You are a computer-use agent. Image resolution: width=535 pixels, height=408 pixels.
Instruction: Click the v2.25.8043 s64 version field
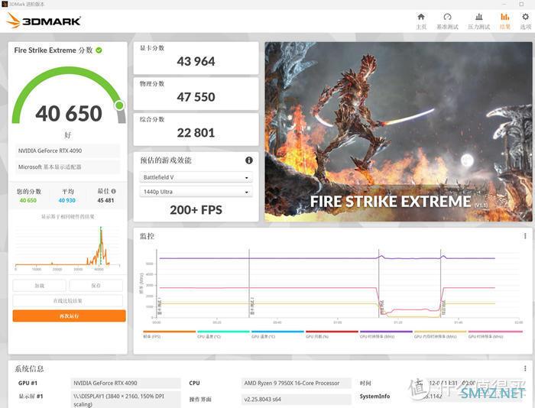click(296, 399)
